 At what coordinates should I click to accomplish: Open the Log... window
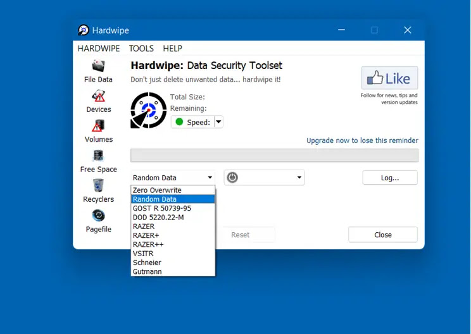click(x=390, y=178)
